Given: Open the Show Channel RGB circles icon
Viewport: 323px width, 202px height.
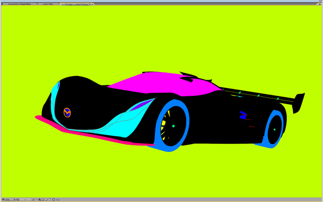Looking at the screenshot, I should pyautogui.click(x=40, y=199).
